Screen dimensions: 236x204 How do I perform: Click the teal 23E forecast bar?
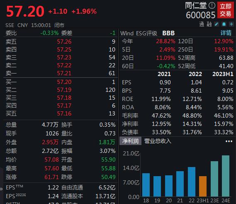[214, 179]
